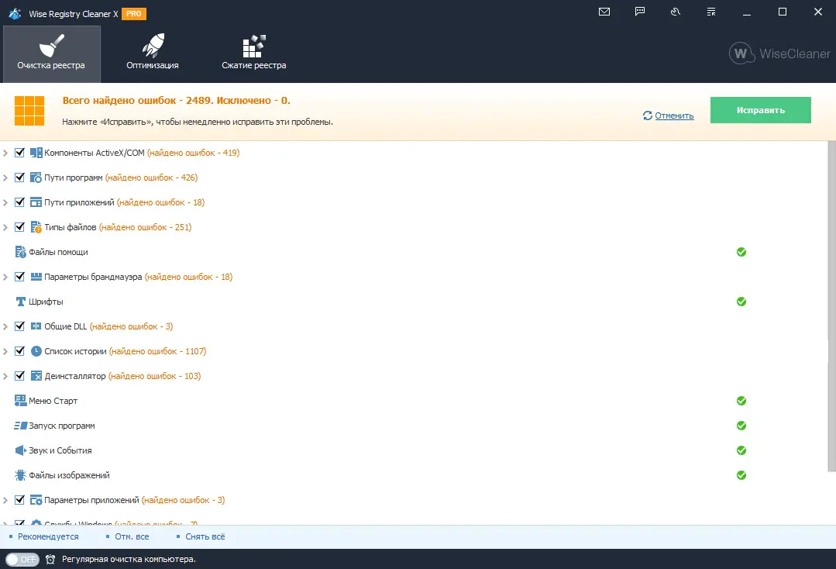Image resolution: width=836 pixels, height=569 pixels.
Task: Click the vertical scrollbar of results list
Action: [831, 307]
